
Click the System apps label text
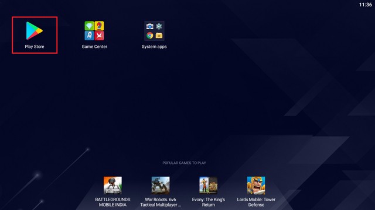point(154,47)
